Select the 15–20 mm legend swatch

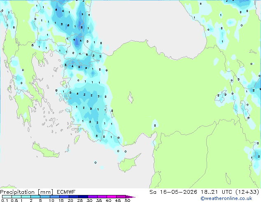(x=64, y=197)
